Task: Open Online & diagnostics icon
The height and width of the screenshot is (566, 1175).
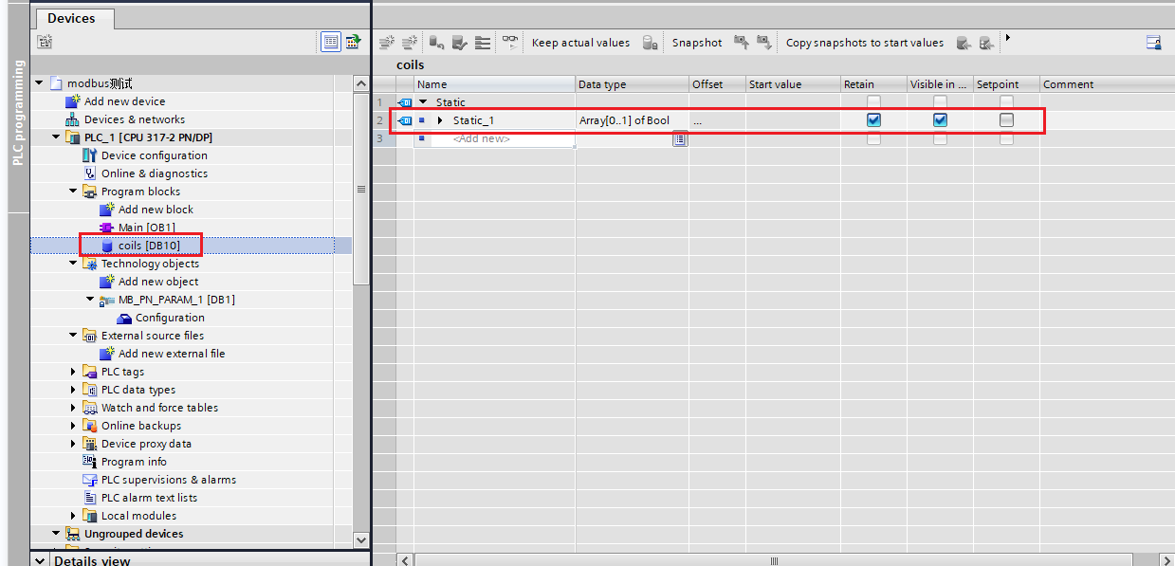Action: [x=90, y=173]
